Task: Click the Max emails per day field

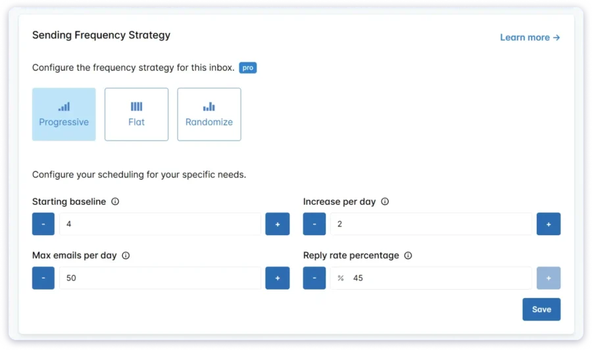Action: coord(160,278)
